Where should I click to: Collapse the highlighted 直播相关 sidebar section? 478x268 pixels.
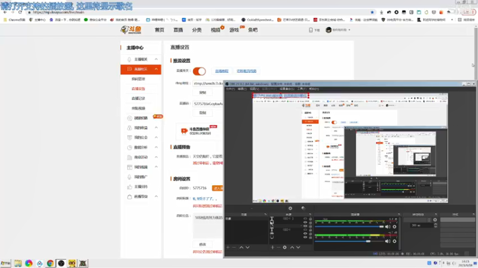pos(156,69)
